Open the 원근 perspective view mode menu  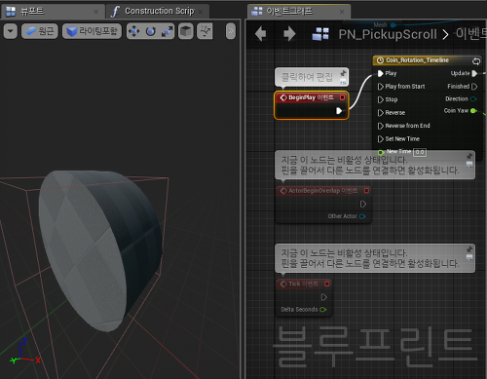click(40, 31)
